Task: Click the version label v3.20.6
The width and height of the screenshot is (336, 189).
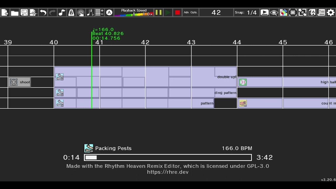Action: pyautogui.click(x=328, y=180)
